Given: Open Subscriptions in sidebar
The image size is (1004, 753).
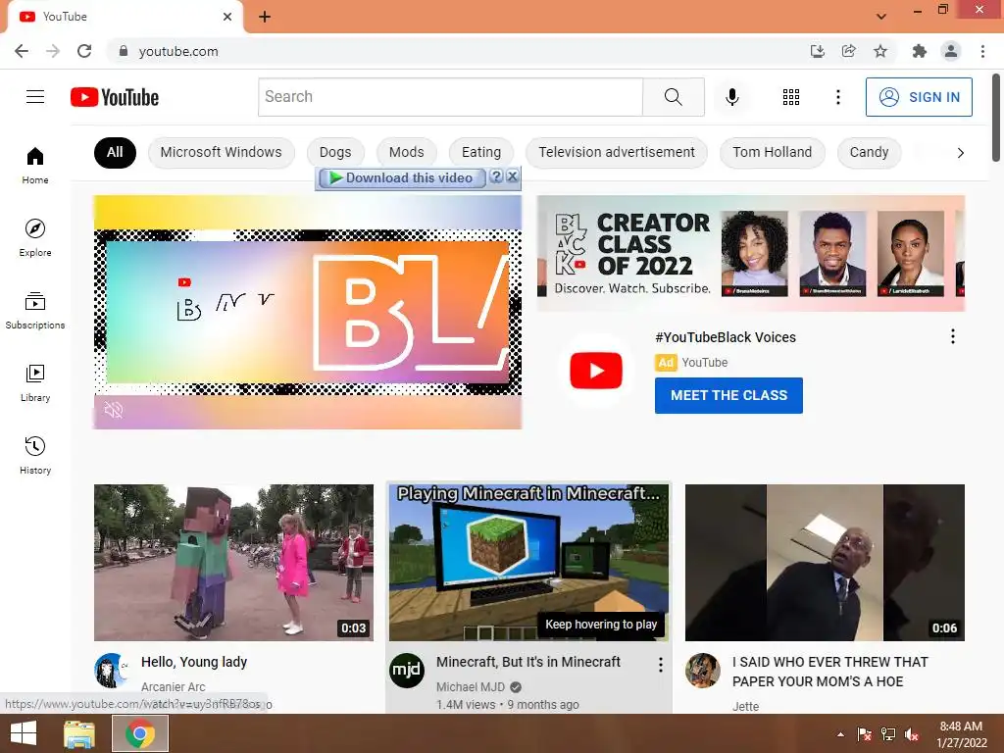Looking at the screenshot, I should point(35,311).
